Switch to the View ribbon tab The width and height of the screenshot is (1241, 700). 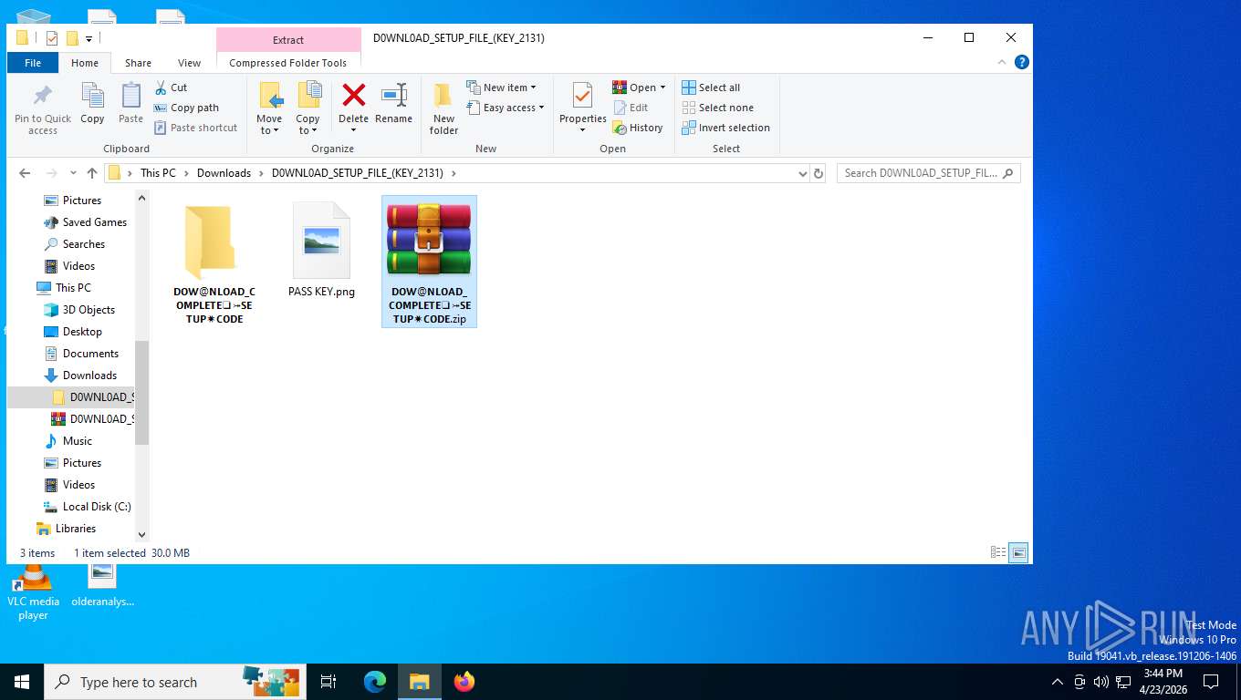point(189,63)
